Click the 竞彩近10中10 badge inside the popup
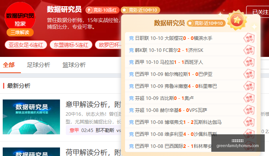The height and width of the screenshot is (156, 269). (206, 23)
